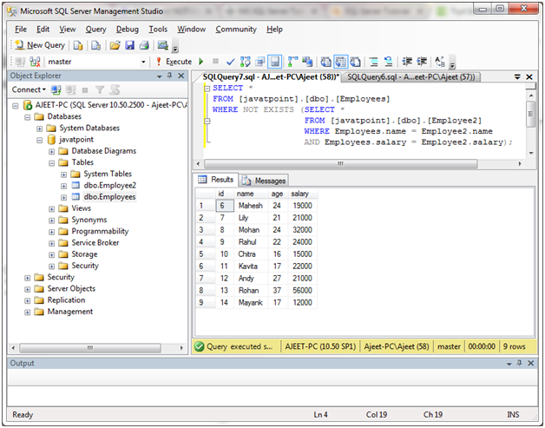Toggle Include Client Statistics icon
545x428 pixels.
pyautogui.click(x=307, y=62)
